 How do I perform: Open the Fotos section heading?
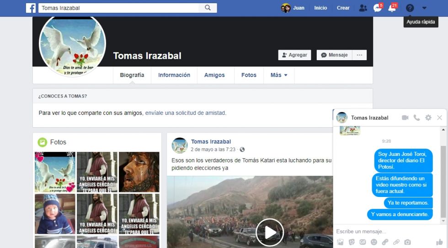[x=58, y=142]
